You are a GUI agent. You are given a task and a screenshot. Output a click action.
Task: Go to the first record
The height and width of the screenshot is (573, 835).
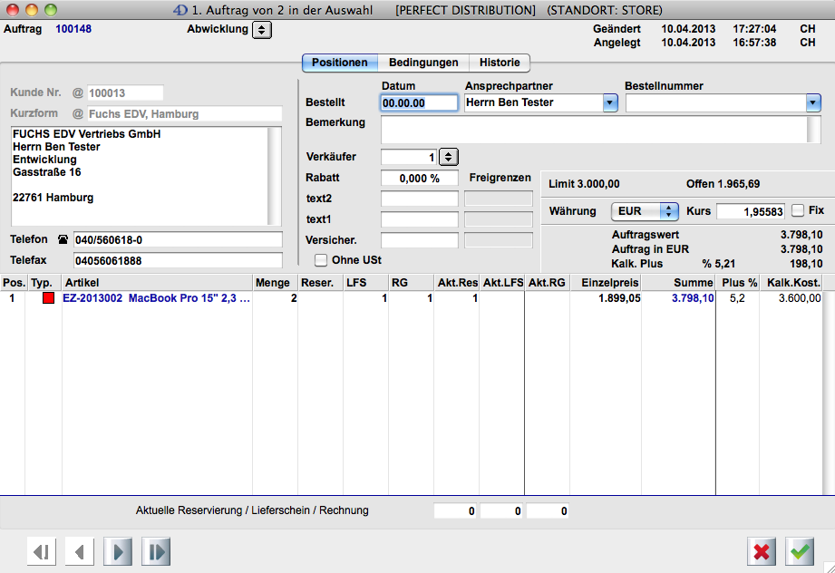click(x=42, y=551)
